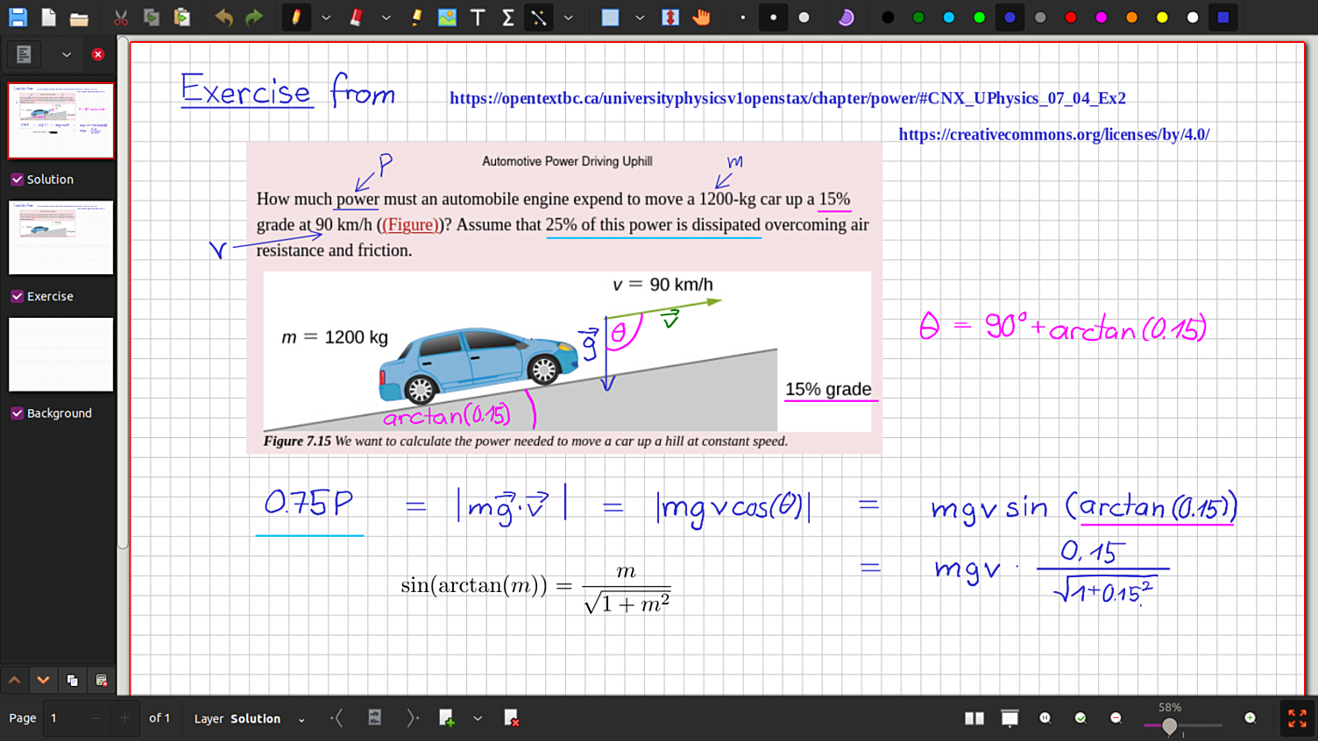The image size is (1318, 741).
Task: Toggle the Exercise layer visibility
Action: pos(17,297)
